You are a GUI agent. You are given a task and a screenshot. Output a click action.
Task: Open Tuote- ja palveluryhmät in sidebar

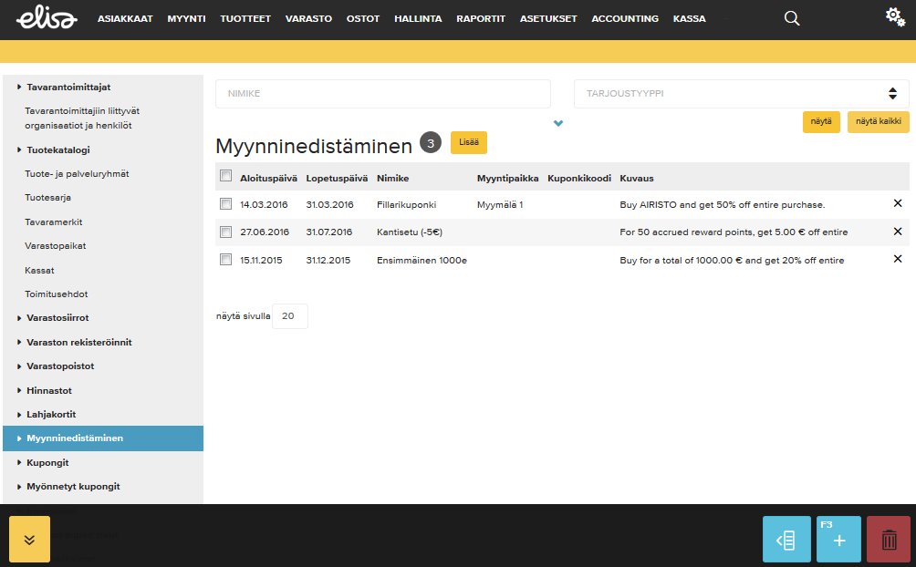(77, 174)
